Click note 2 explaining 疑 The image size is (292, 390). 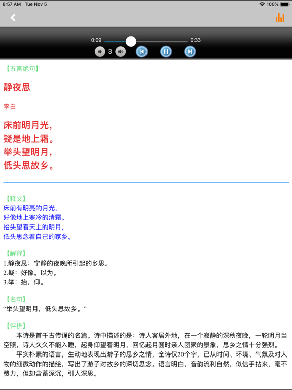[30, 273]
